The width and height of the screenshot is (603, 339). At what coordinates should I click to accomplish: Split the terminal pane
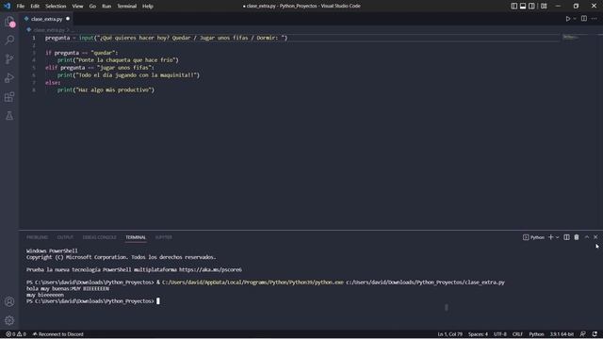click(x=566, y=237)
